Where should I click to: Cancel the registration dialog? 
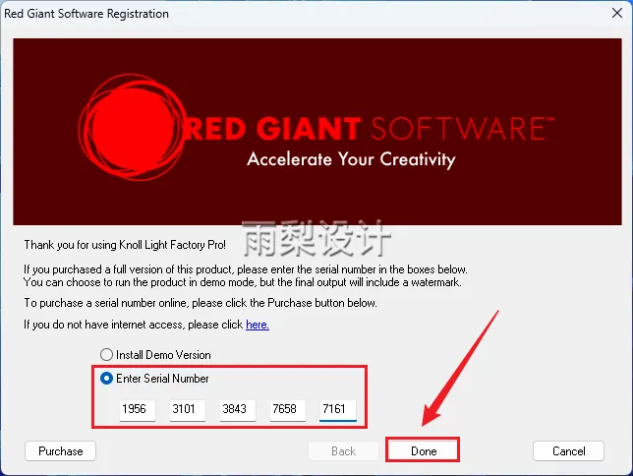(568, 451)
